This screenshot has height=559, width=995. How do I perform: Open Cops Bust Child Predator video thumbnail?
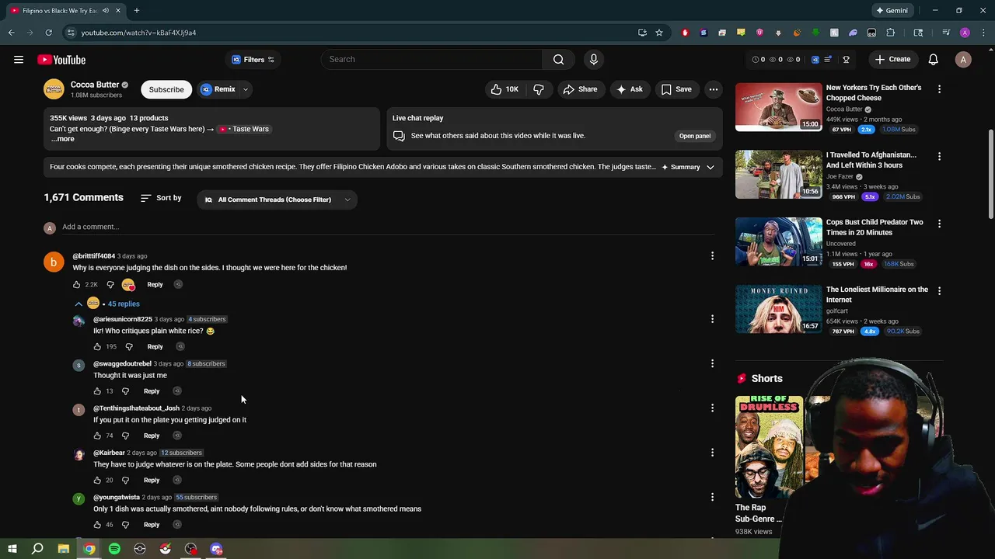point(778,241)
